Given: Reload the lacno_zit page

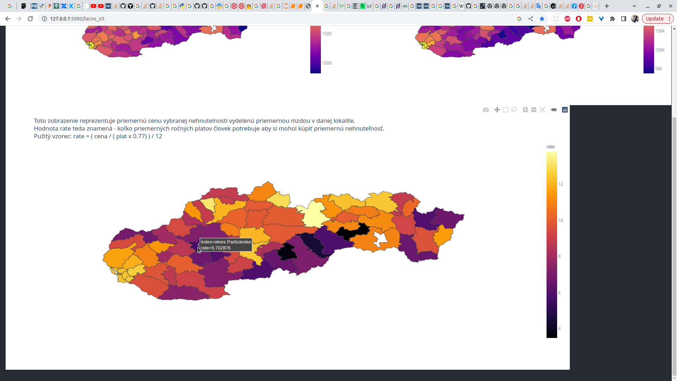Looking at the screenshot, I should [x=30, y=19].
